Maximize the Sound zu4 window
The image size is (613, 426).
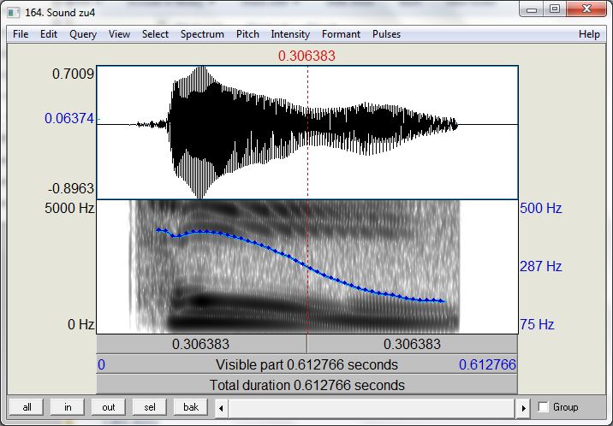point(555,9)
